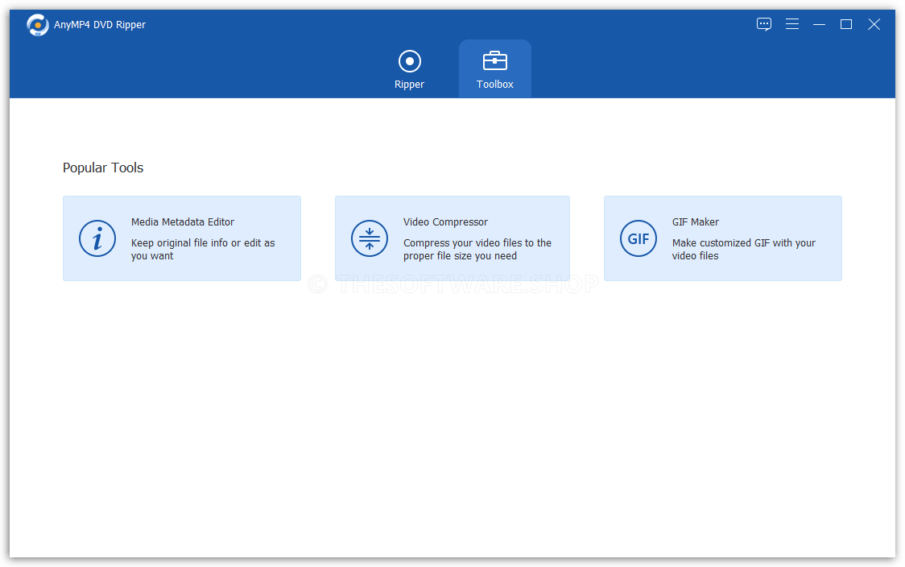Open the GIF Maker title
This screenshot has height=567, width=905.
click(x=696, y=222)
